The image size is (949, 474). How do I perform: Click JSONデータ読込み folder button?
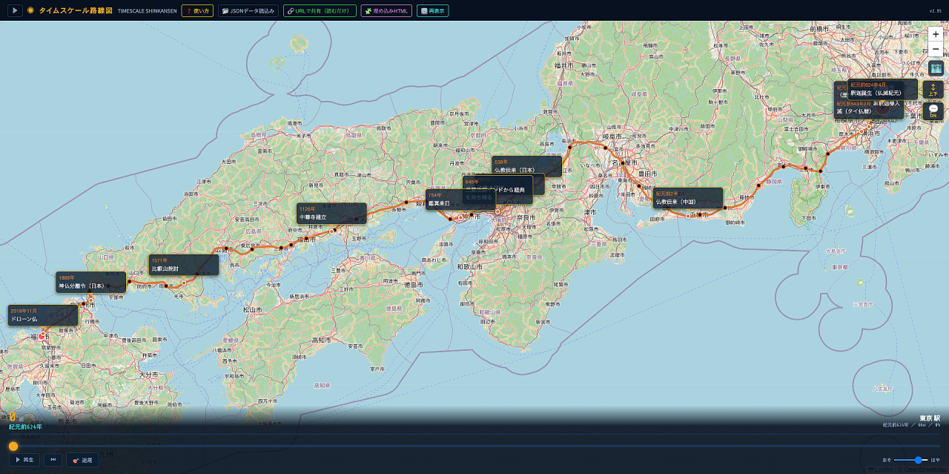click(249, 11)
